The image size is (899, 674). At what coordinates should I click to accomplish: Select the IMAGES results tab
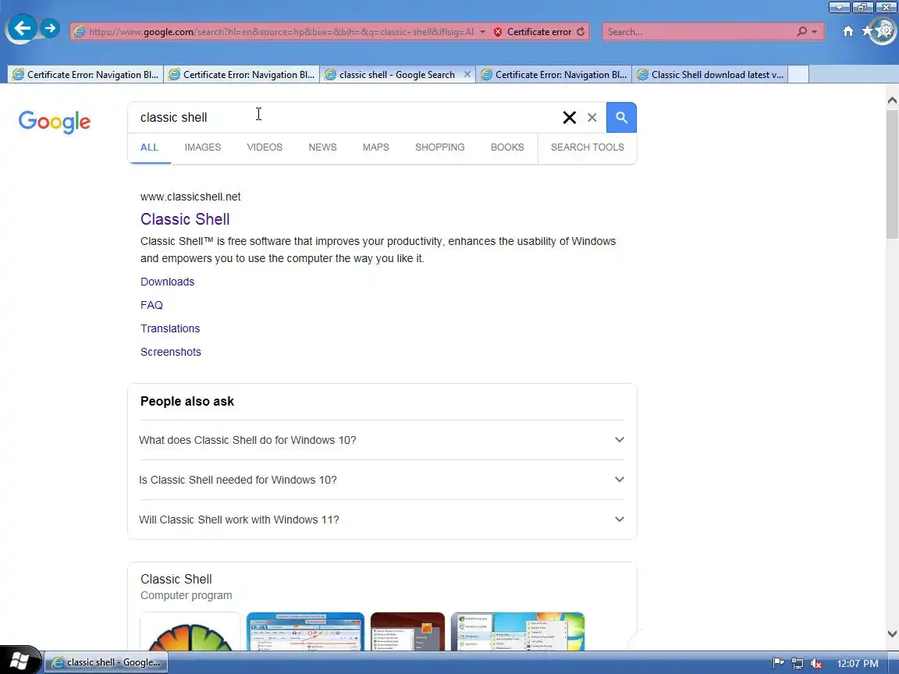pos(203,147)
